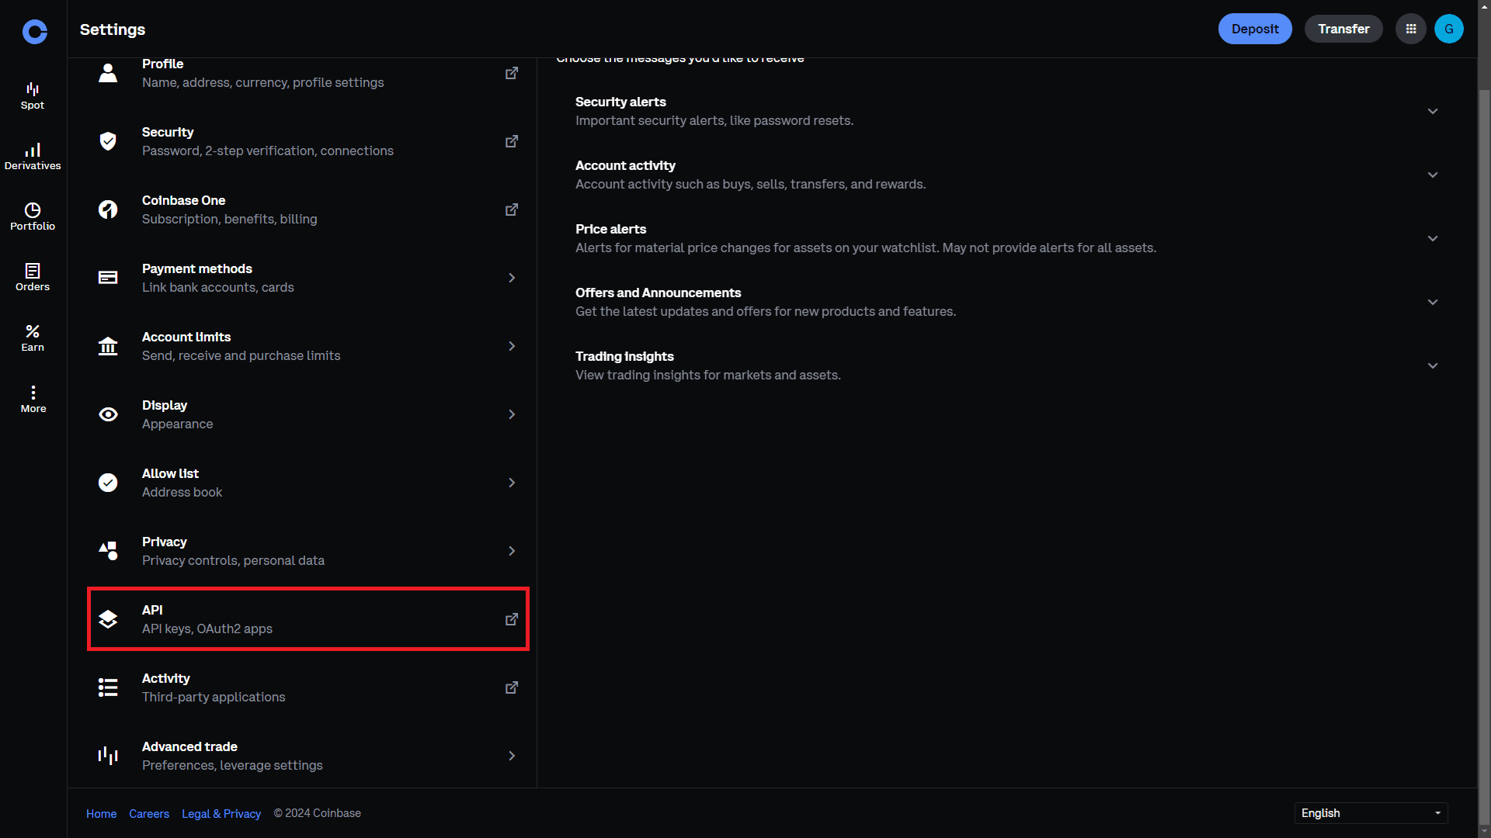This screenshot has height=838, width=1491.
Task: Expand Offers and Announcements section
Action: [x=1433, y=302]
